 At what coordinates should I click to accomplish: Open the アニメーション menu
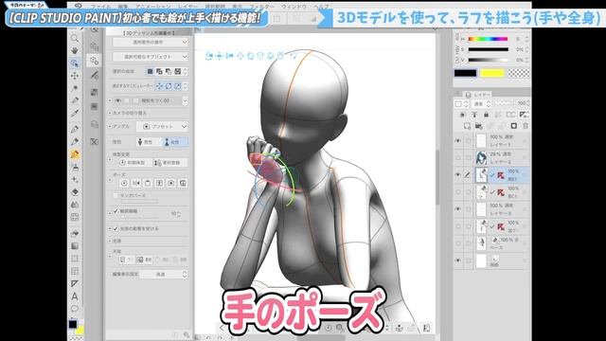(153, 7)
